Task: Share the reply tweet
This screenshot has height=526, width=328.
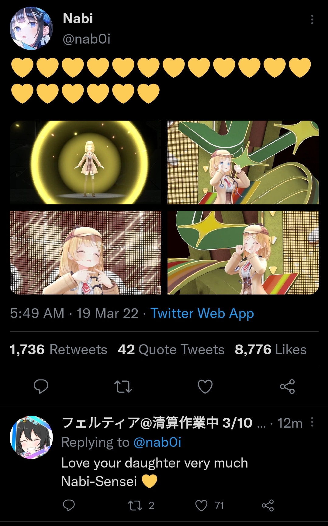Action: 268,506
